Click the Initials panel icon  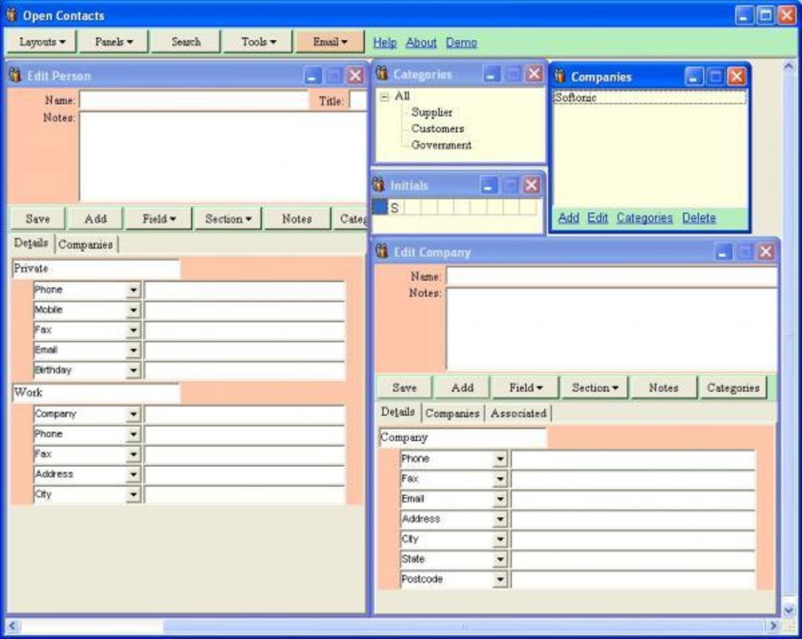tap(378, 184)
